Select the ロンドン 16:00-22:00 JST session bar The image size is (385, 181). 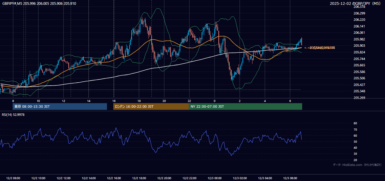tap(151, 106)
